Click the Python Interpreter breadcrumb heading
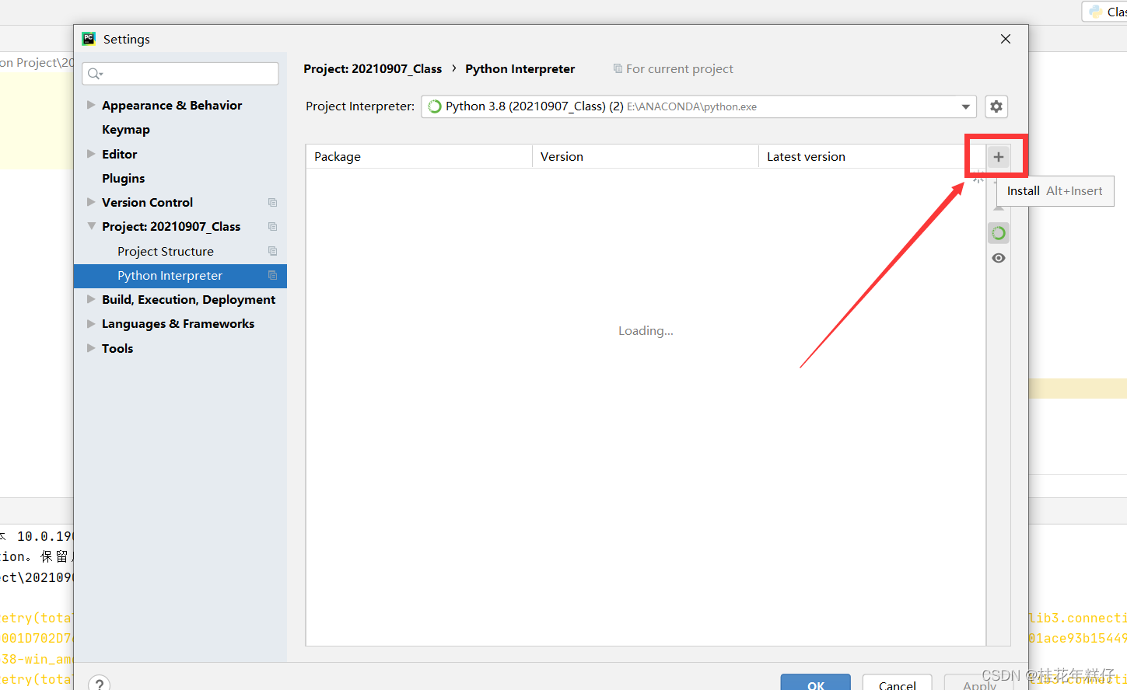Screen dimensions: 1127x690 520,68
